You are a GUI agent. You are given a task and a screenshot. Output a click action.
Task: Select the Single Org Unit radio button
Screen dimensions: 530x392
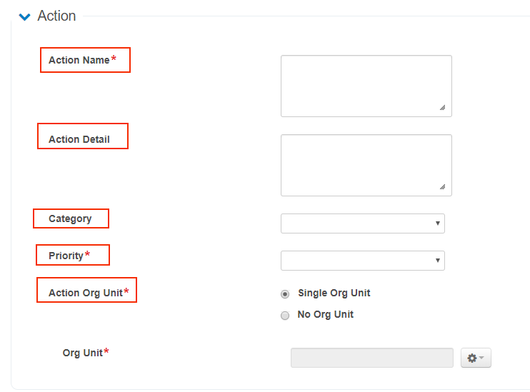pyautogui.click(x=285, y=293)
